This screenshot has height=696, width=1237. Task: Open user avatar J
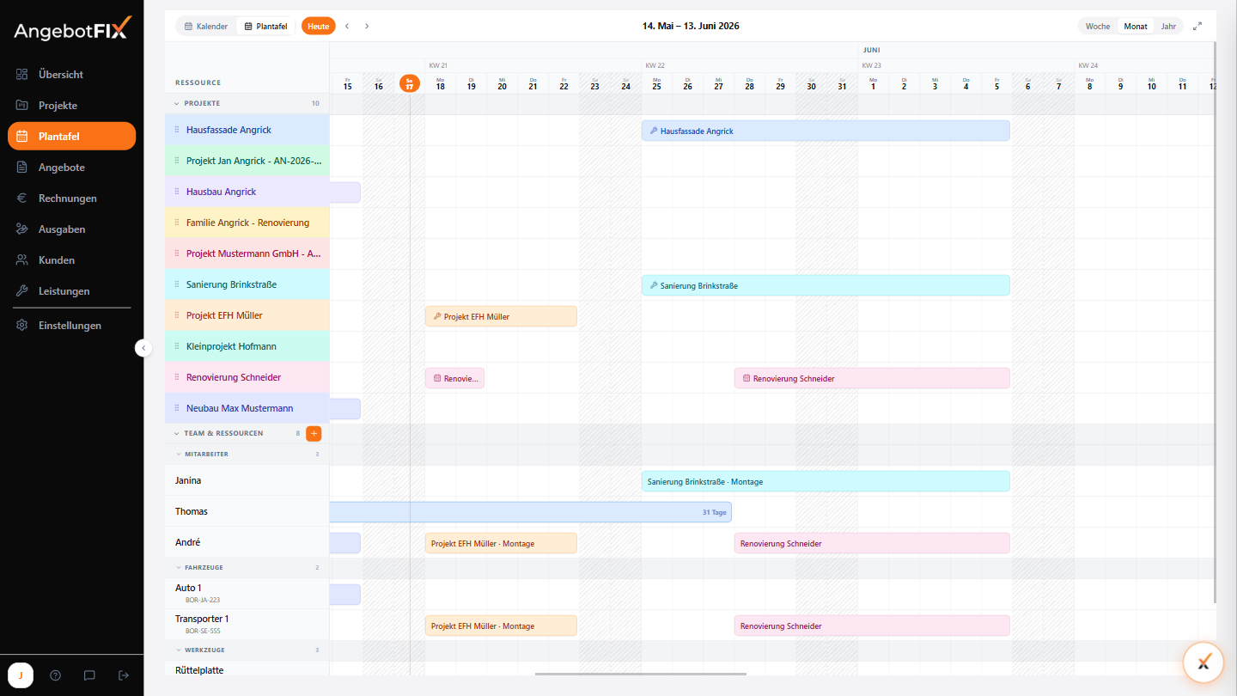pos(21,675)
